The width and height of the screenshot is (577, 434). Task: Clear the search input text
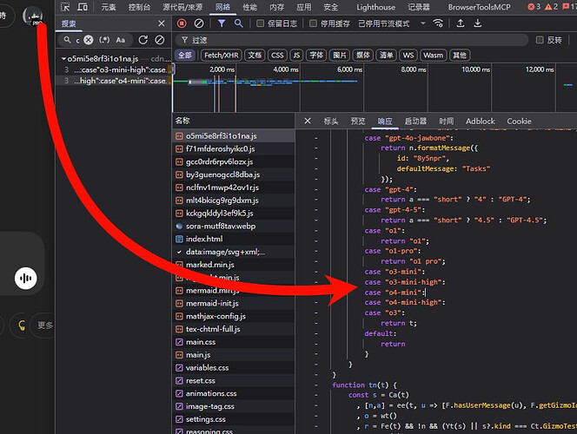89,40
